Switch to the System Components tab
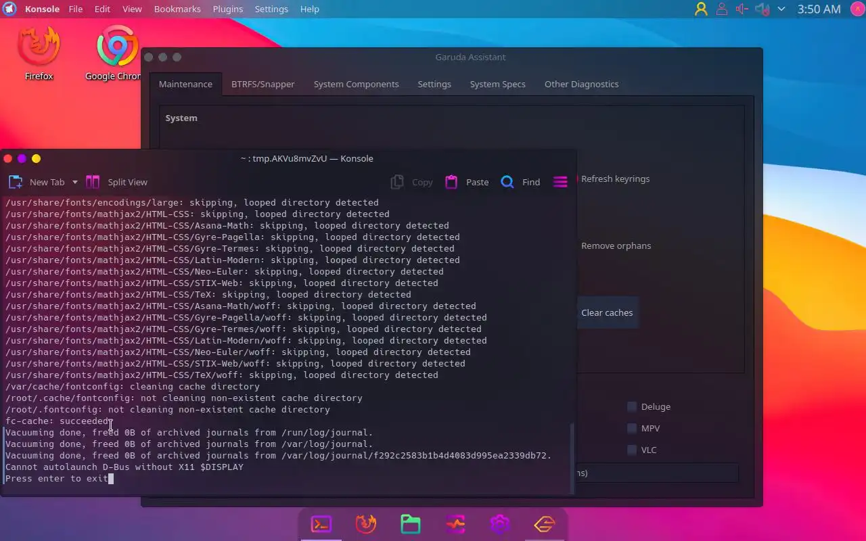The width and height of the screenshot is (866, 541). click(x=356, y=84)
